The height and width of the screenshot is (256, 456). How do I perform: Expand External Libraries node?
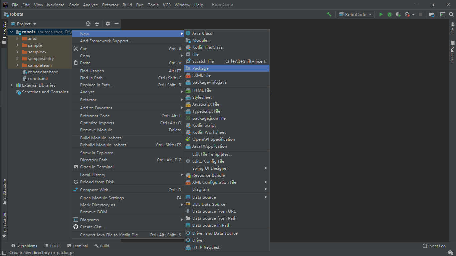[11, 85]
